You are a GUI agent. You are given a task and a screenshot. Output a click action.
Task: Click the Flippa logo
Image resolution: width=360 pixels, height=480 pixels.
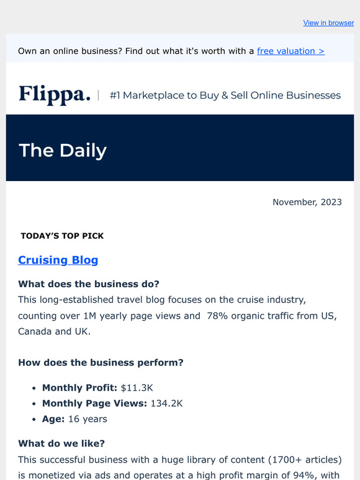pos(55,95)
